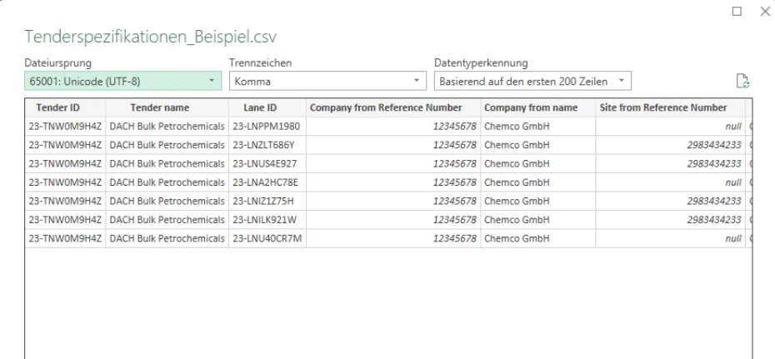This screenshot has height=359, width=775.
Task: Select Company from name column header
Action: click(x=537, y=107)
